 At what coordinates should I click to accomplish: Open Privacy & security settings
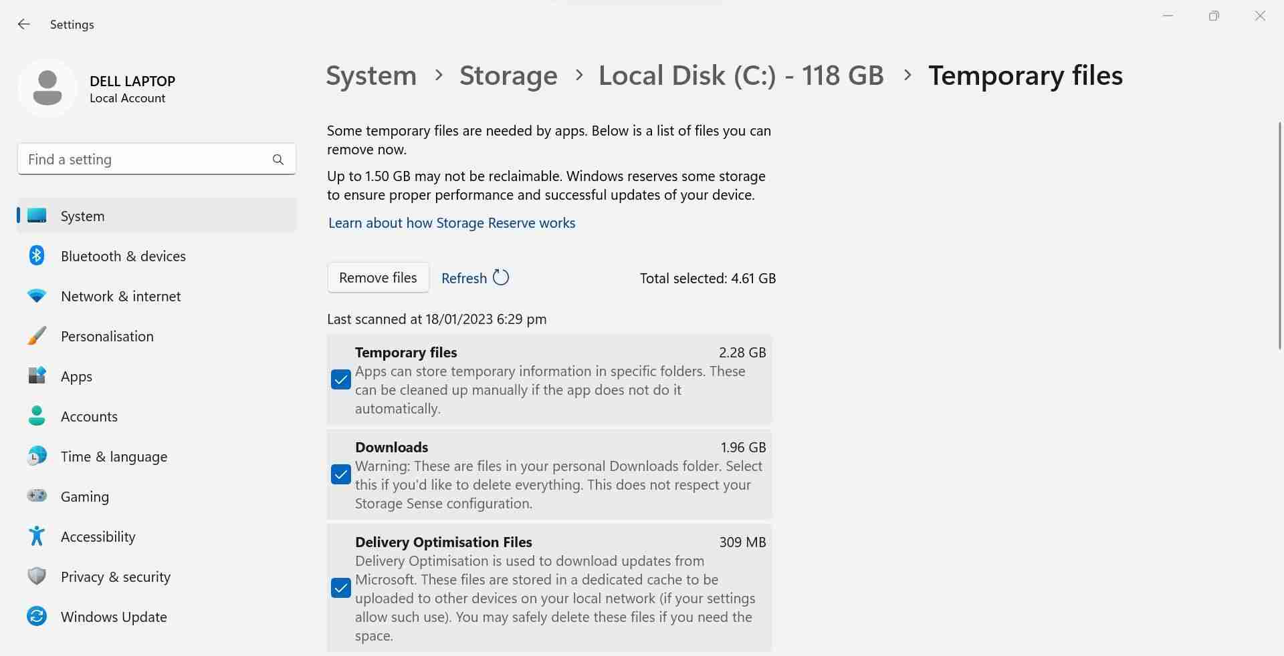pos(115,577)
